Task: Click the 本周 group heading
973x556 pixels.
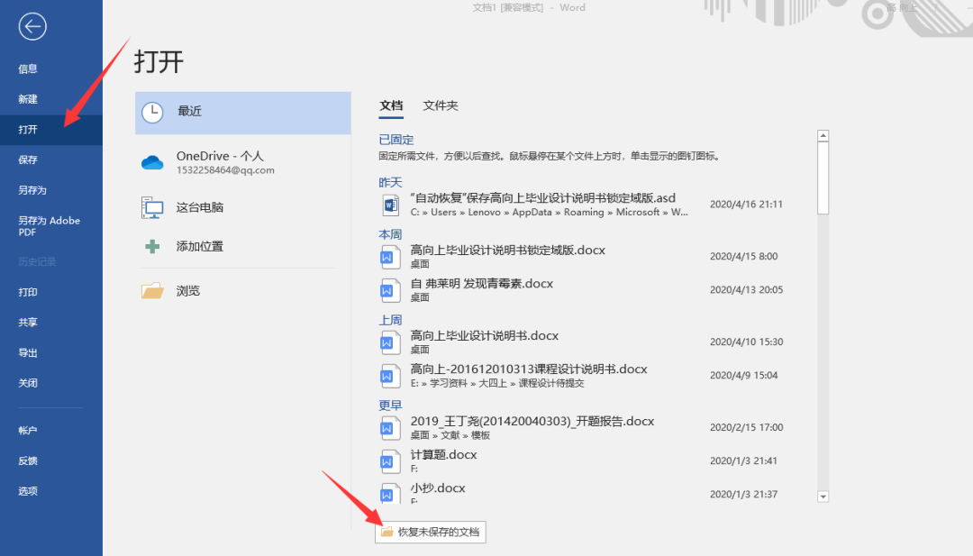Action: [390, 234]
